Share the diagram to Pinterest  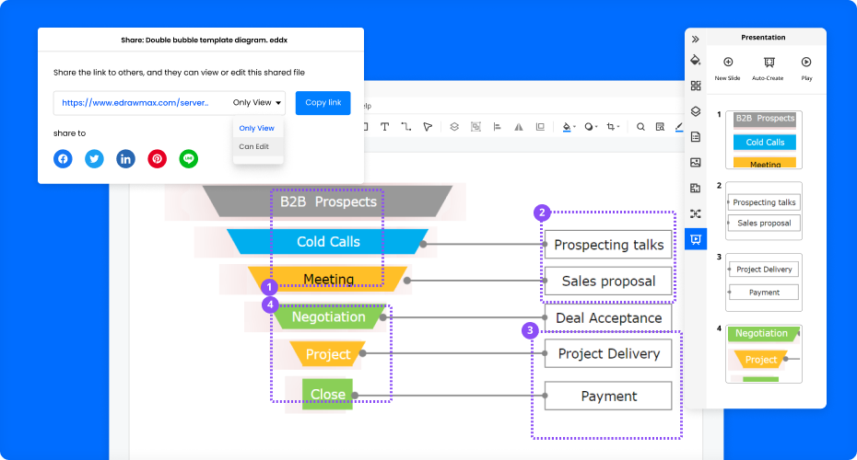(x=158, y=159)
